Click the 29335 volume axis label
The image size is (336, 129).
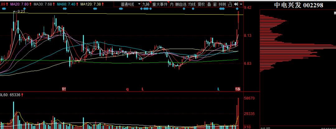tap(249, 114)
